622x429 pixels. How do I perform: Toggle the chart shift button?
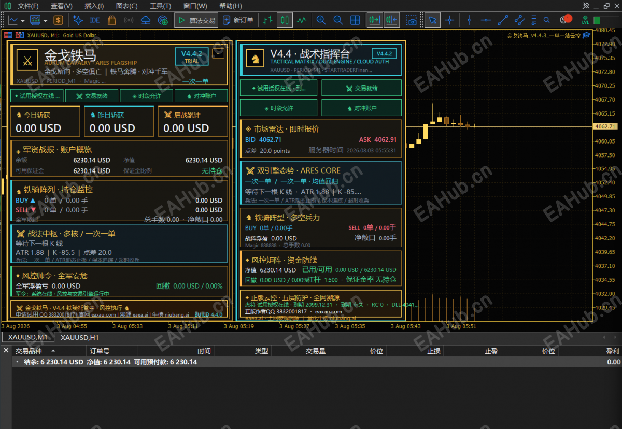(x=392, y=20)
